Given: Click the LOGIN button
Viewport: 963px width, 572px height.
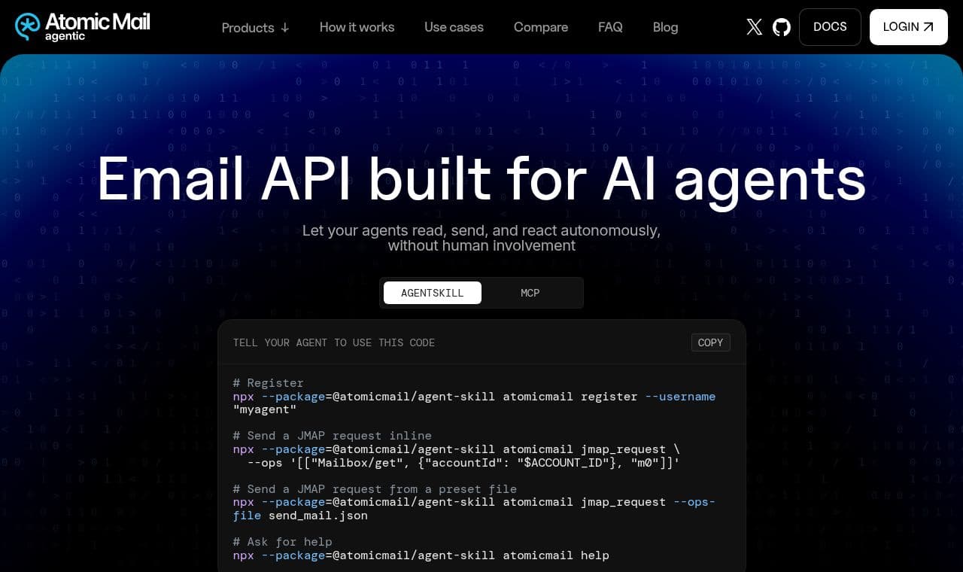Looking at the screenshot, I should (x=908, y=27).
